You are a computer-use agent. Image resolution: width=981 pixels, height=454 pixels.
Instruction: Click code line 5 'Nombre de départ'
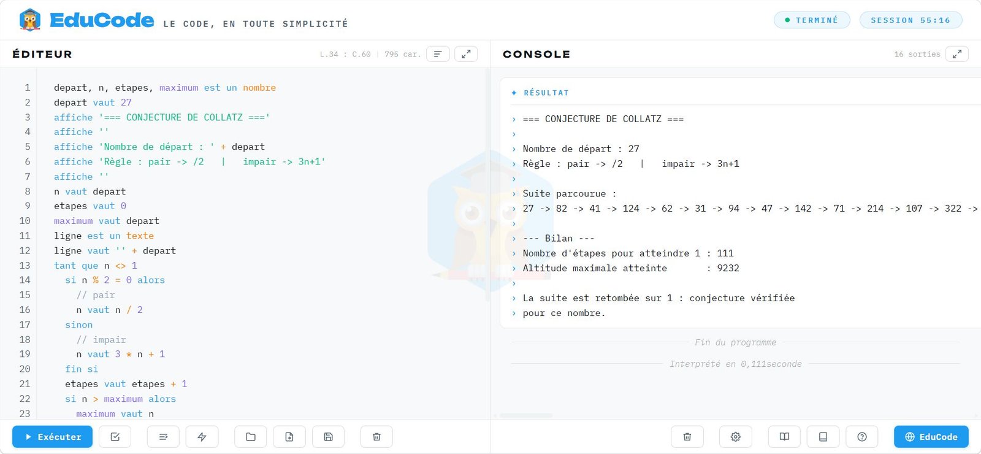[159, 147]
